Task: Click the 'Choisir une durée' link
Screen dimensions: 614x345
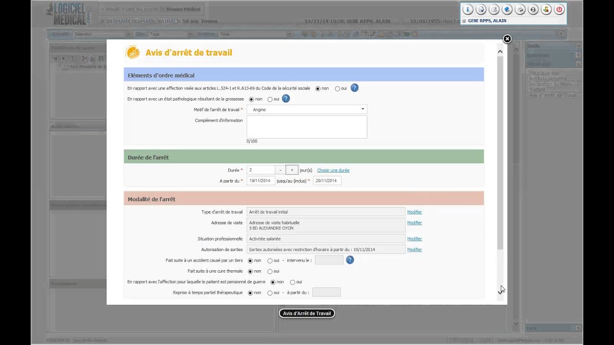Action: click(x=333, y=170)
